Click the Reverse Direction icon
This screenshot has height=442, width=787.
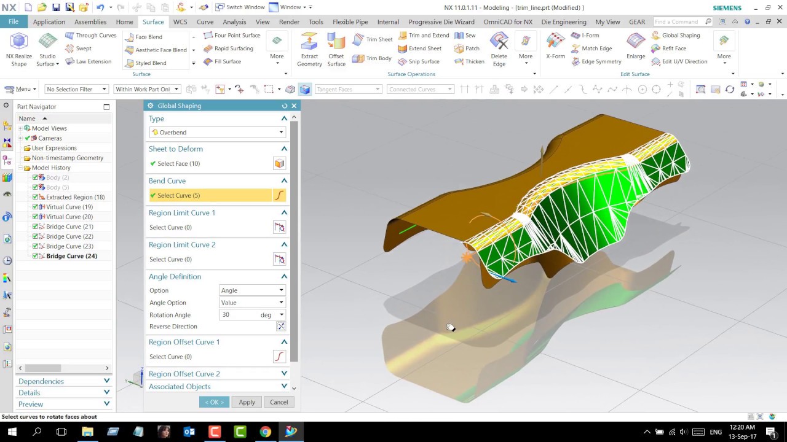(x=281, y=327)
